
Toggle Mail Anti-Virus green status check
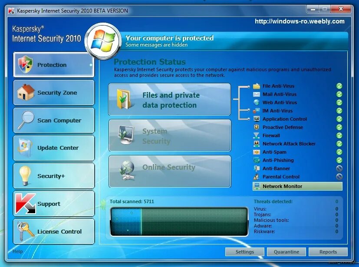coord(339,94)
